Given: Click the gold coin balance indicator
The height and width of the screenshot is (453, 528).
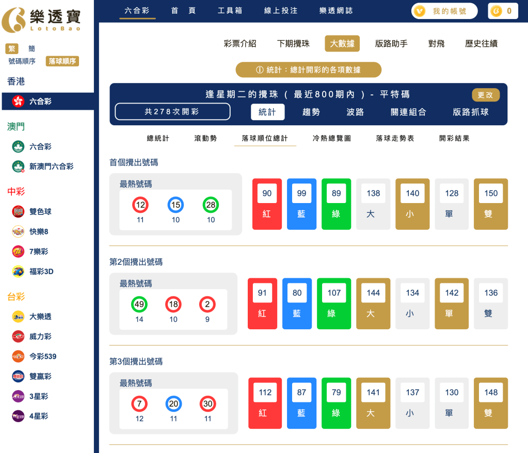Looking at the screenshot, I should [502, 10].
